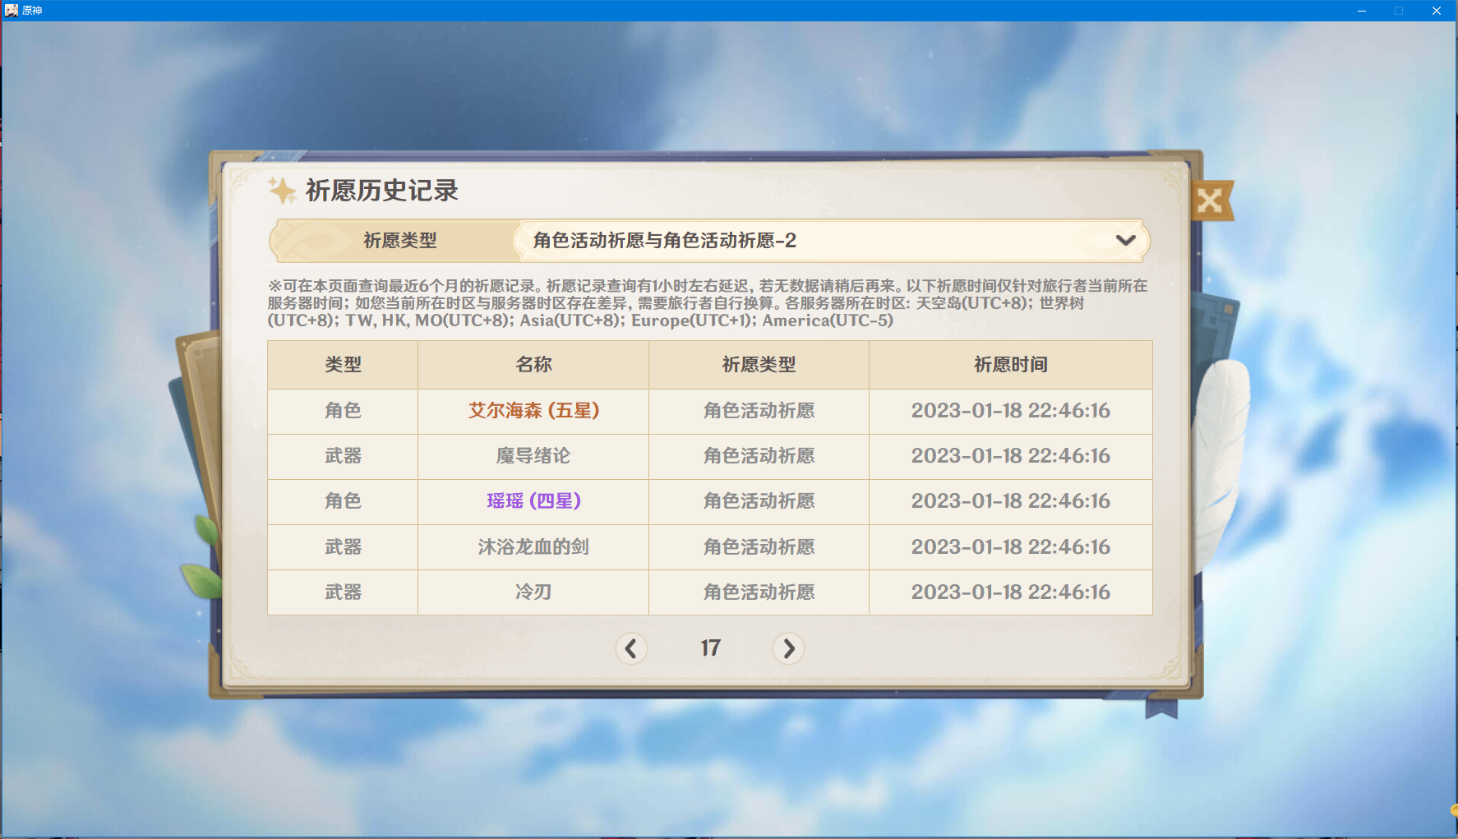
Task: Click the blue bookmark ribbon below panel
Action: coord(1161,708)
